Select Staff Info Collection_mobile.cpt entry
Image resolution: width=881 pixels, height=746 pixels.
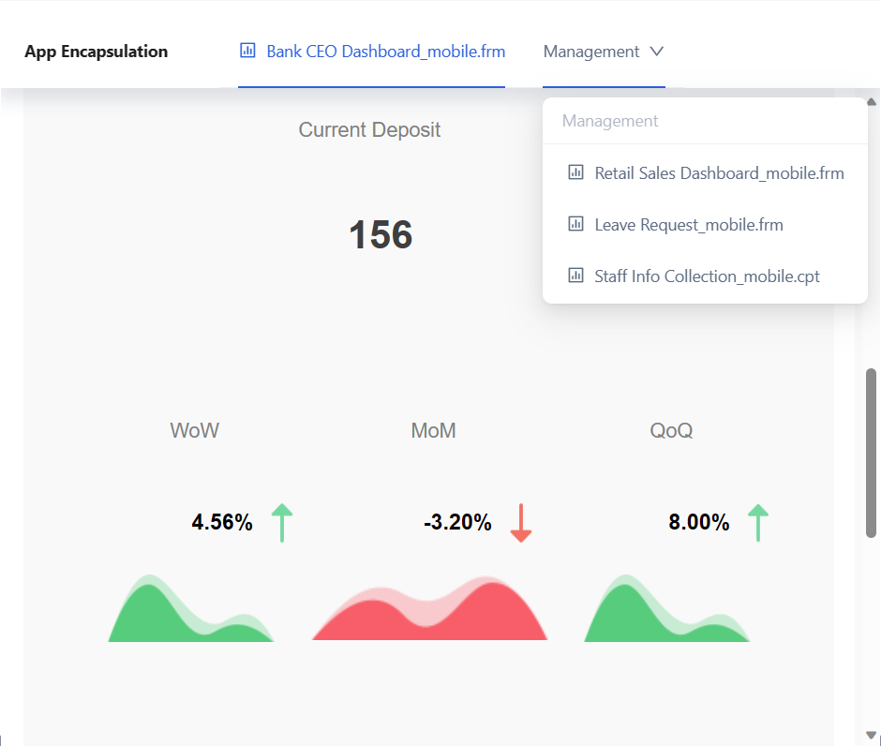pyautogui.click(x=705, y=276)
